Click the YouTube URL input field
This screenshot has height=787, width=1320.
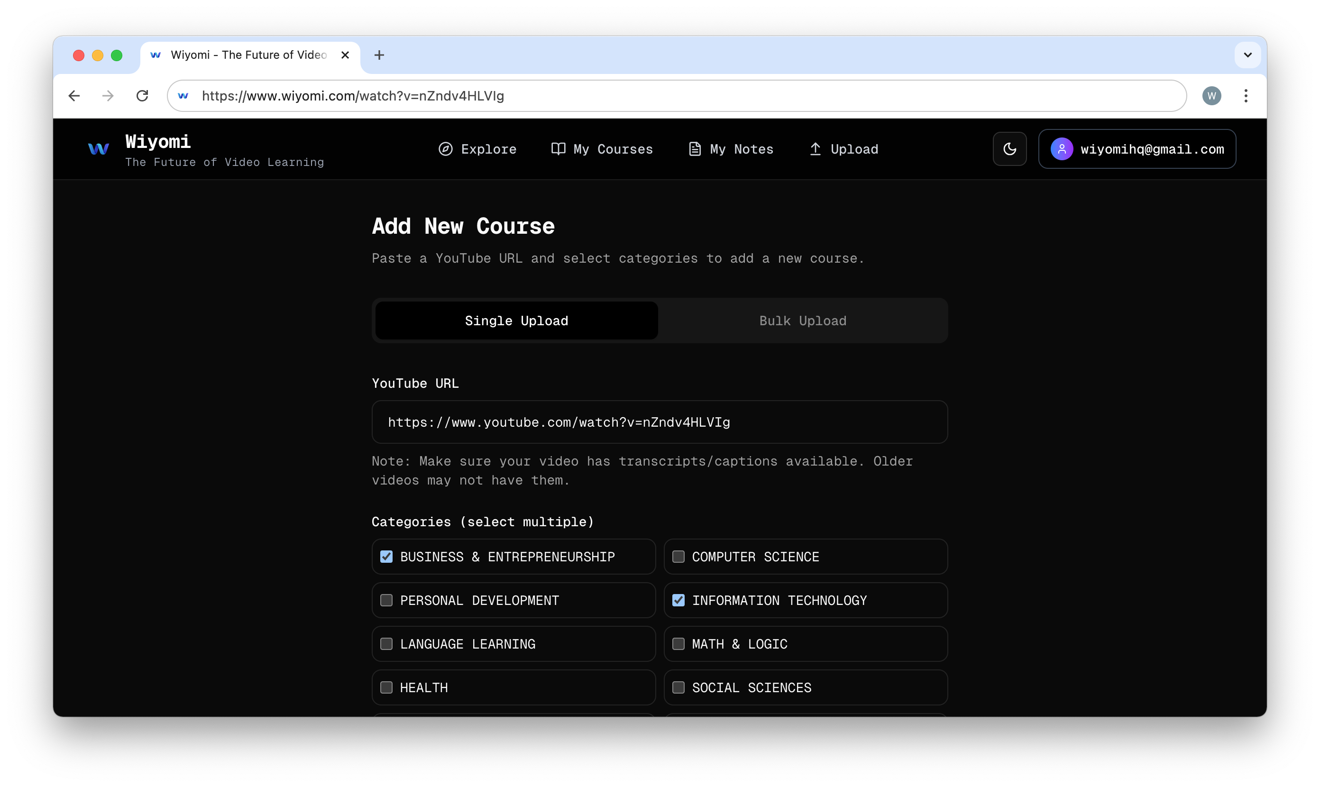(659, 422)
